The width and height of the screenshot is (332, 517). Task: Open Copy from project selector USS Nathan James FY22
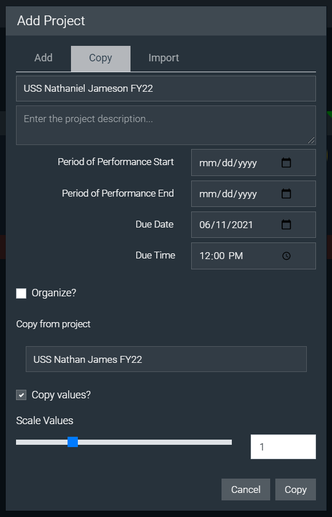click(166, 359)
